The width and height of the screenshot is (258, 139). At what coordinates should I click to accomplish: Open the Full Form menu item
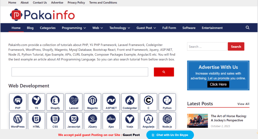coord(169,28)
